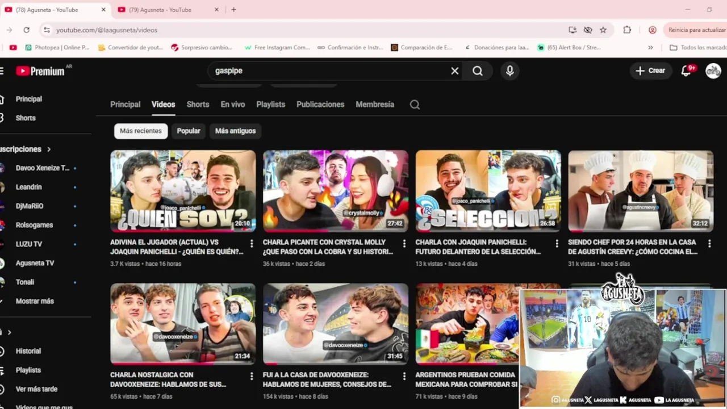Open Playlists in the sidebar
The image size is (727, 409).
pyautogui.click(x=28, y=370)
